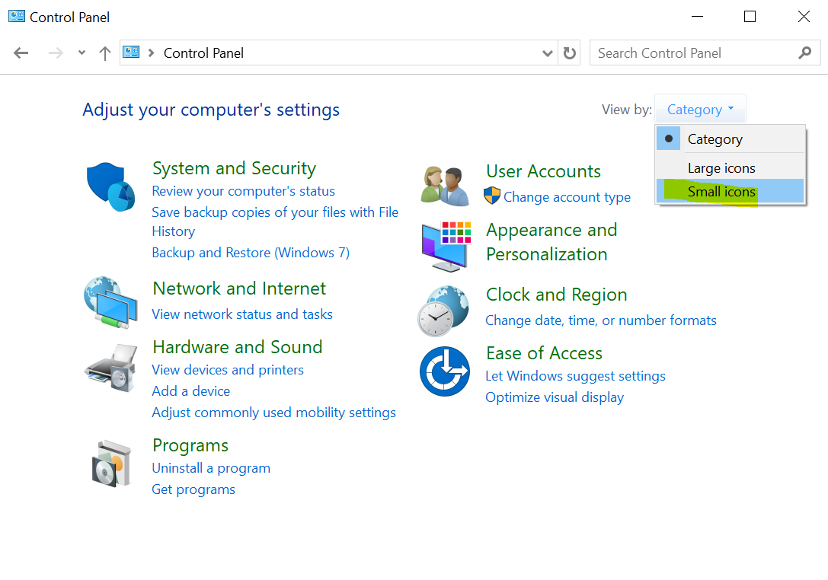Go up one level with up arrow
The image size is (828, 580).
(x=105, y=53)
